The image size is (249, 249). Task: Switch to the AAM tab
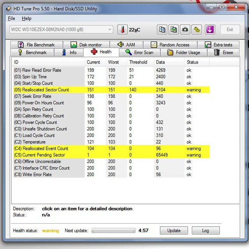coord(126,45)
